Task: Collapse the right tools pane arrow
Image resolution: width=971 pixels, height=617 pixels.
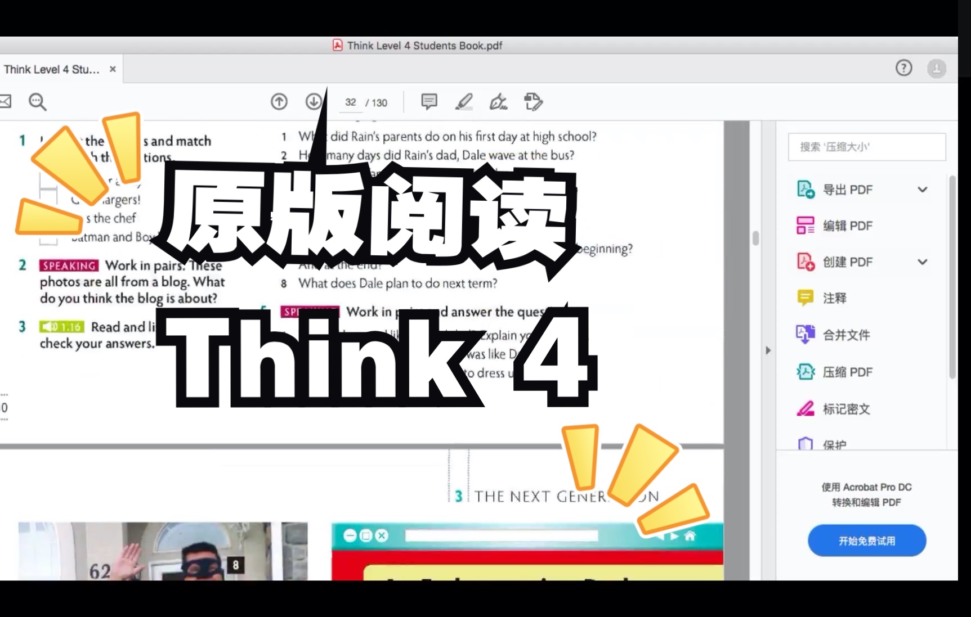Action: point(768,350)
